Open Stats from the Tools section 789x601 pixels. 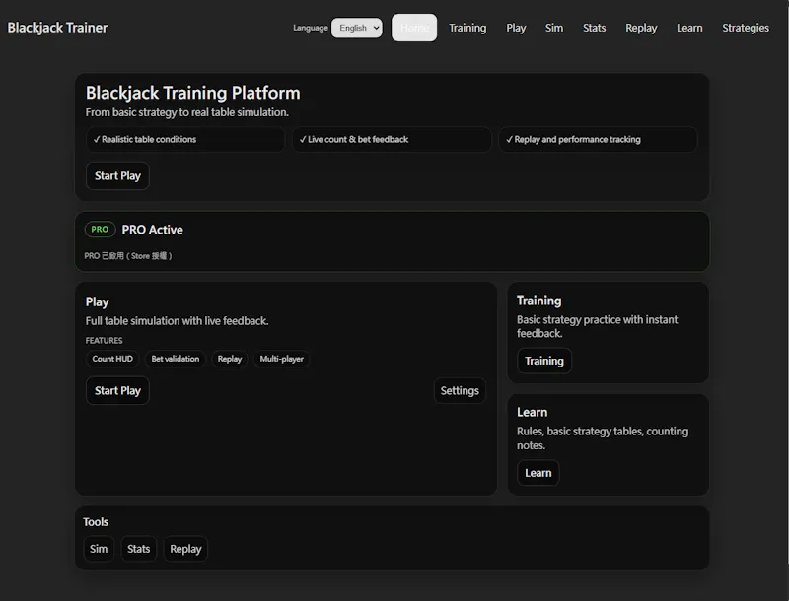tap(138, 549)
